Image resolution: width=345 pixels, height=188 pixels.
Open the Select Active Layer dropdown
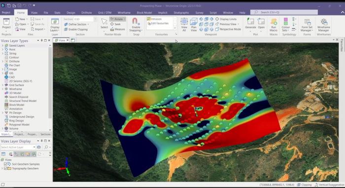(18, 147)
